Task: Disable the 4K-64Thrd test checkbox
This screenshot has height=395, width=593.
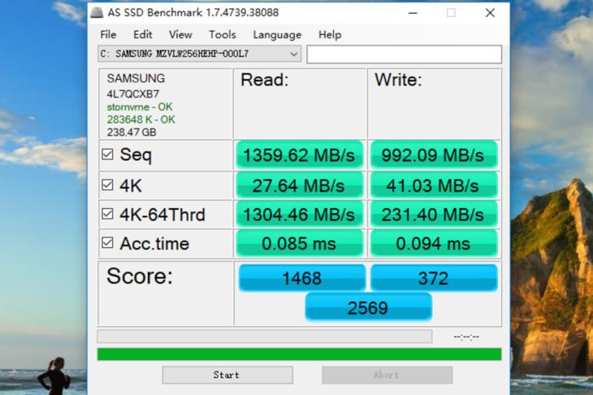Action: click(107, 215)
